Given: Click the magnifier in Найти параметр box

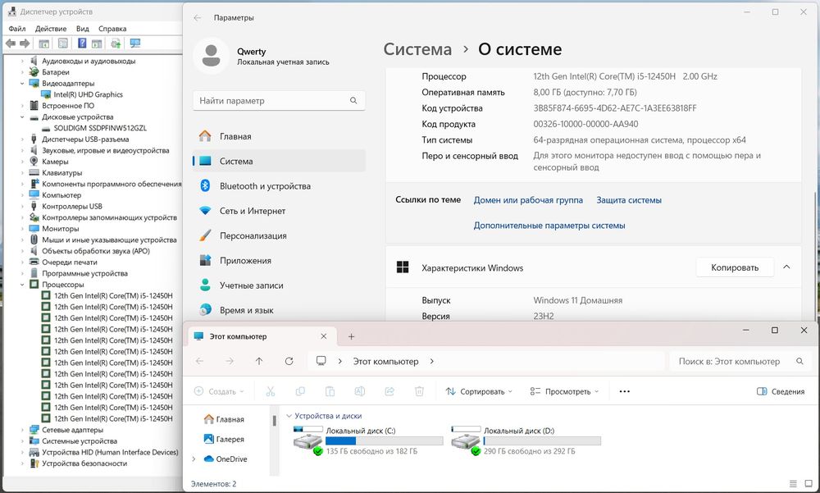Looking at the screenshot, I should [353, 100].
